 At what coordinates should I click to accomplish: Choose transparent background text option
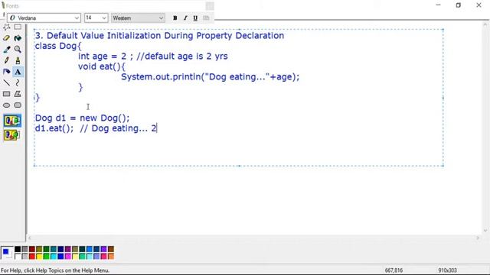(12, 135)
